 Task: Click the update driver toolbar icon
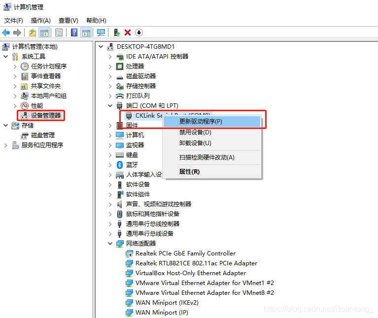coord(117,32)
